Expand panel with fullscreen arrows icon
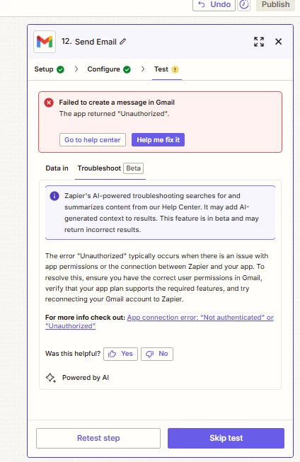The height and width of the screenshot is (462, 300). click(x=259, y=42)
